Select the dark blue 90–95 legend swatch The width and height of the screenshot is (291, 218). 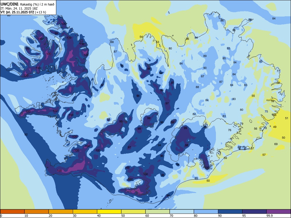(x=230, y=212)
